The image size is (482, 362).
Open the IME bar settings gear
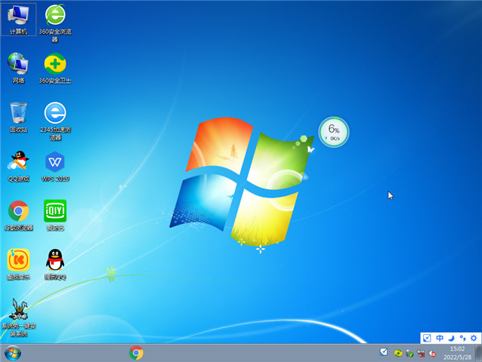point(474,338)
